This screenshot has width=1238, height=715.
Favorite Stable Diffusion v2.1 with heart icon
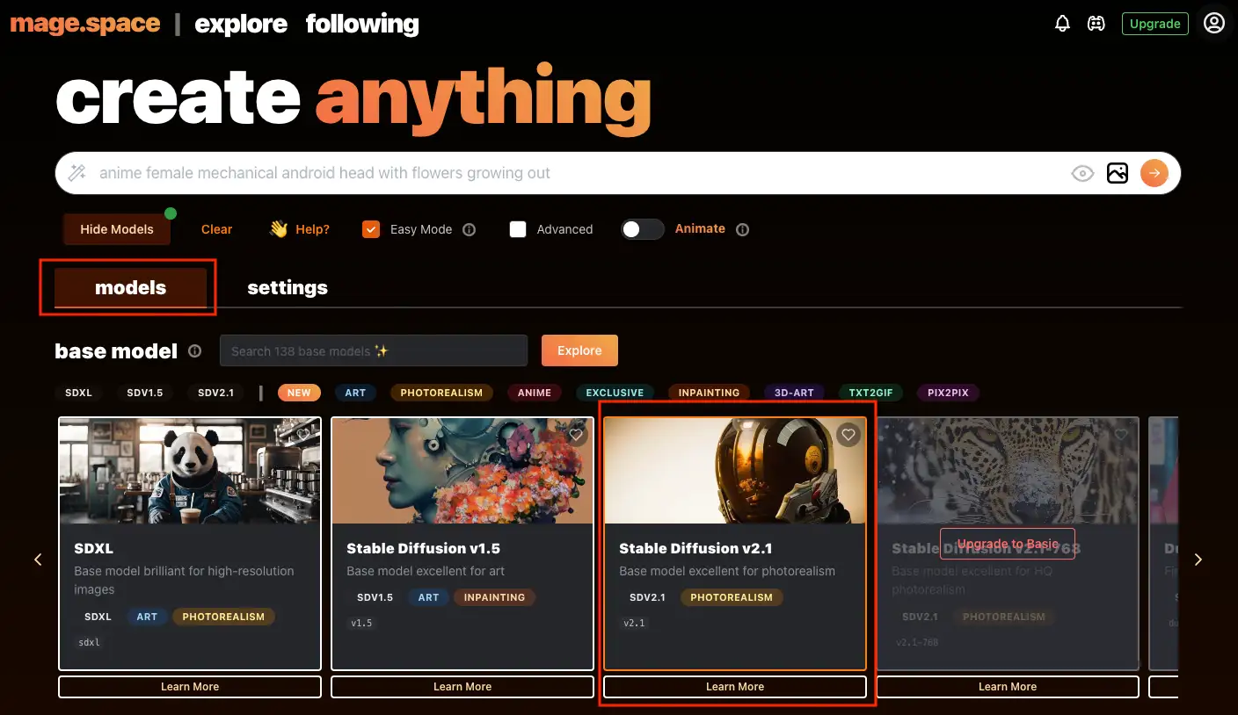[848, 435]
